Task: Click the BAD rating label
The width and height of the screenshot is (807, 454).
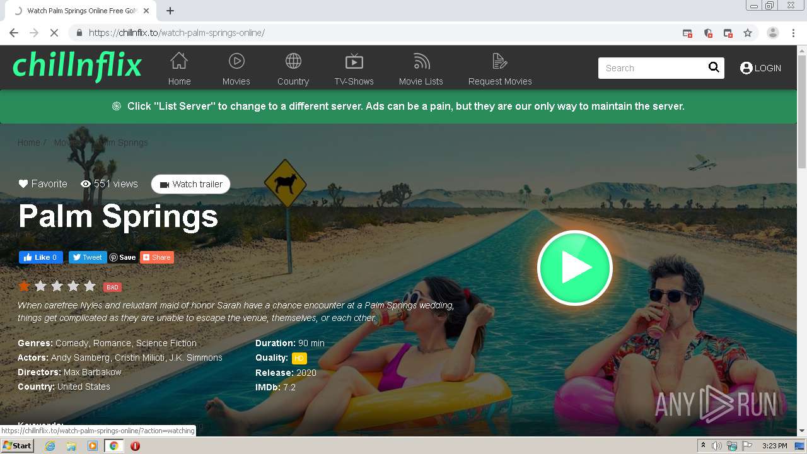Action: pyautogui.click(x=112, y=287)
